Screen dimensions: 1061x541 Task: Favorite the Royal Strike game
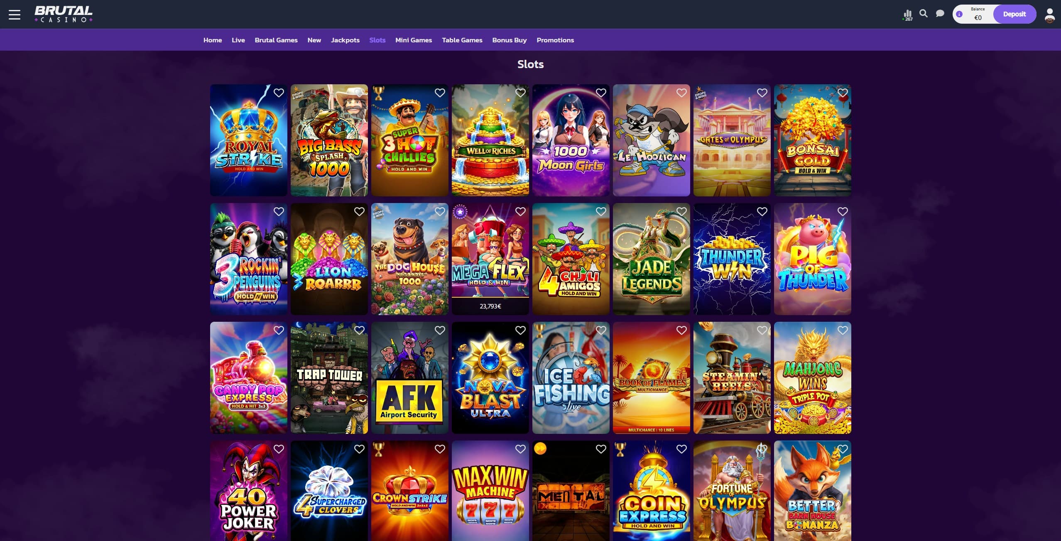pos(279,93)
